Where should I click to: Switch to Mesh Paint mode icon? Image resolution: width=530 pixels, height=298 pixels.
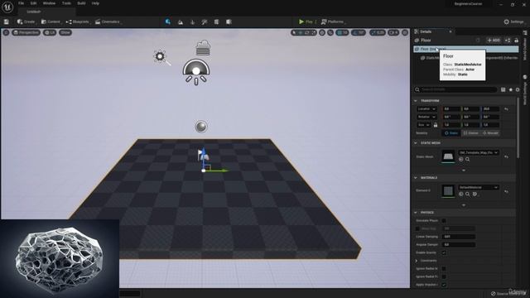[205, 22]
